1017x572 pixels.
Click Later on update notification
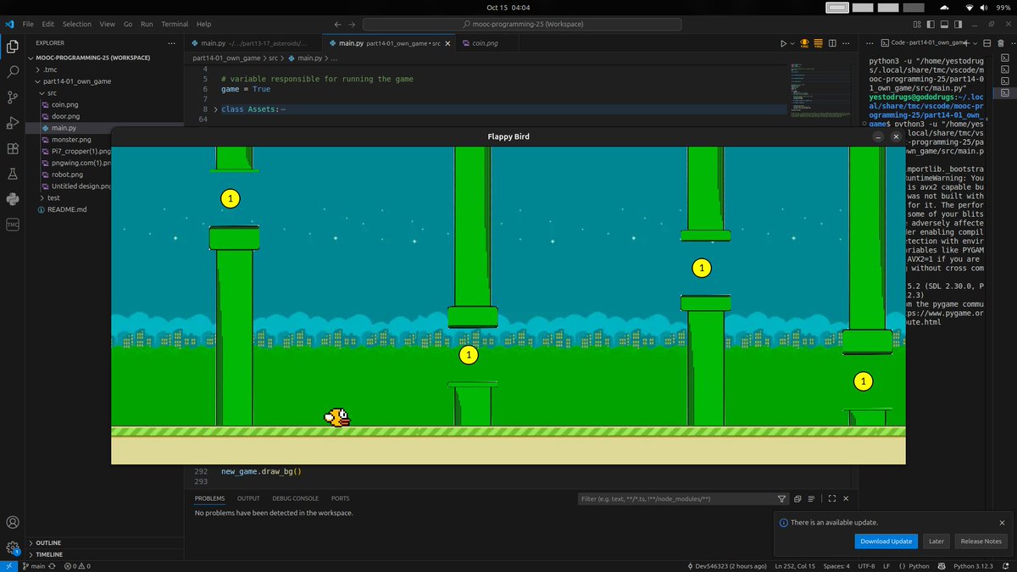(x=936, y=541)
